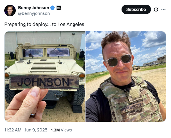This screenshot has height=138, width=171.
Task: Open the right selfie photo
Action: (126, 76)
